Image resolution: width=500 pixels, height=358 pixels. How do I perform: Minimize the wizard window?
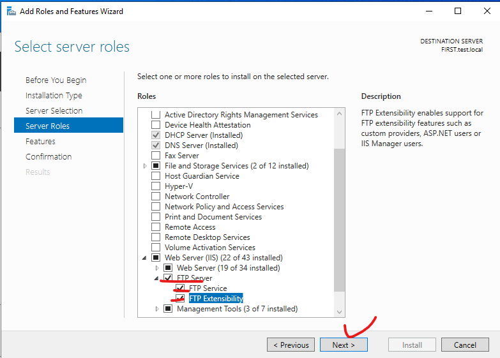coord(429,11)
